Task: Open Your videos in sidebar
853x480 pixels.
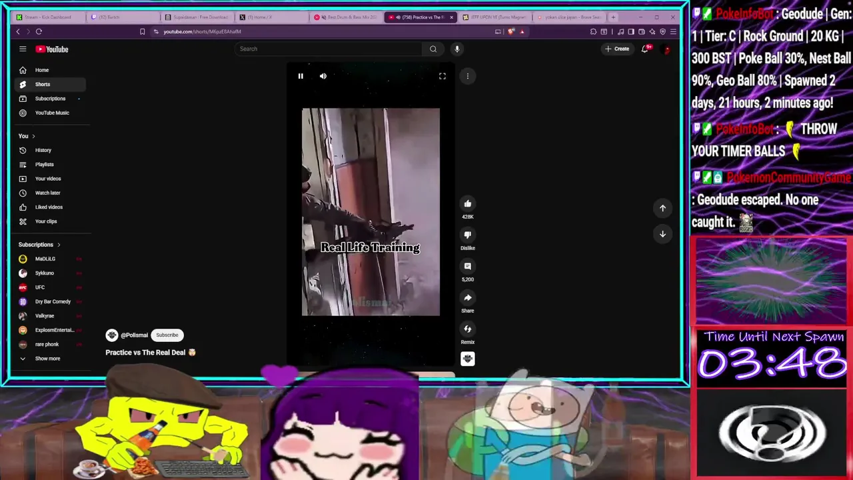Action: 50,179
